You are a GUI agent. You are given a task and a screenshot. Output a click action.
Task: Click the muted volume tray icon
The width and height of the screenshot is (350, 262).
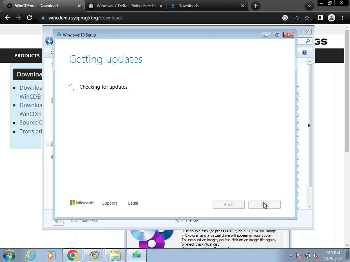[x=315, y=256]
